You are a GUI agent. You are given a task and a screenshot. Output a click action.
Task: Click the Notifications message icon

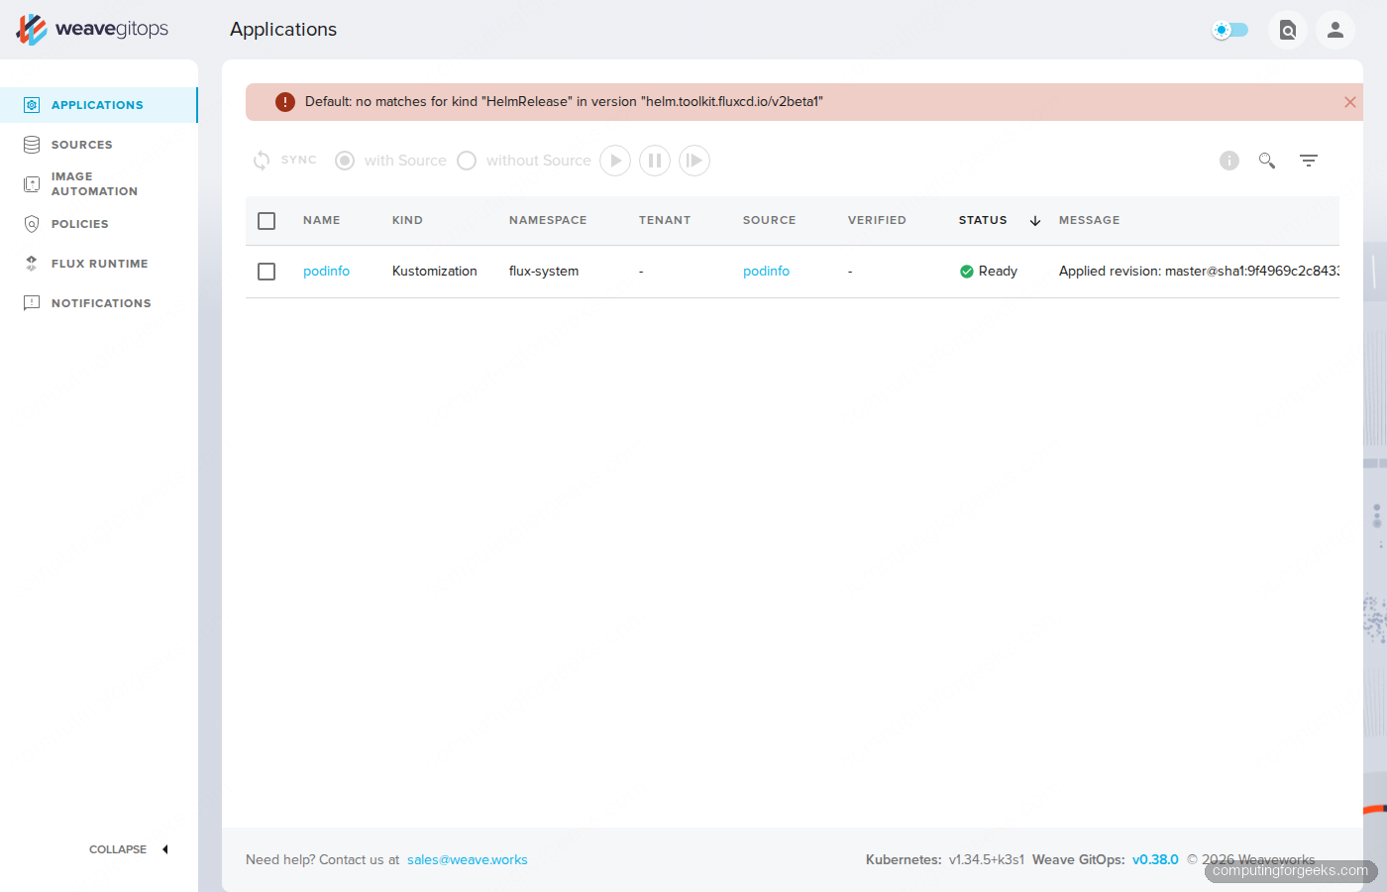(32, 303)
